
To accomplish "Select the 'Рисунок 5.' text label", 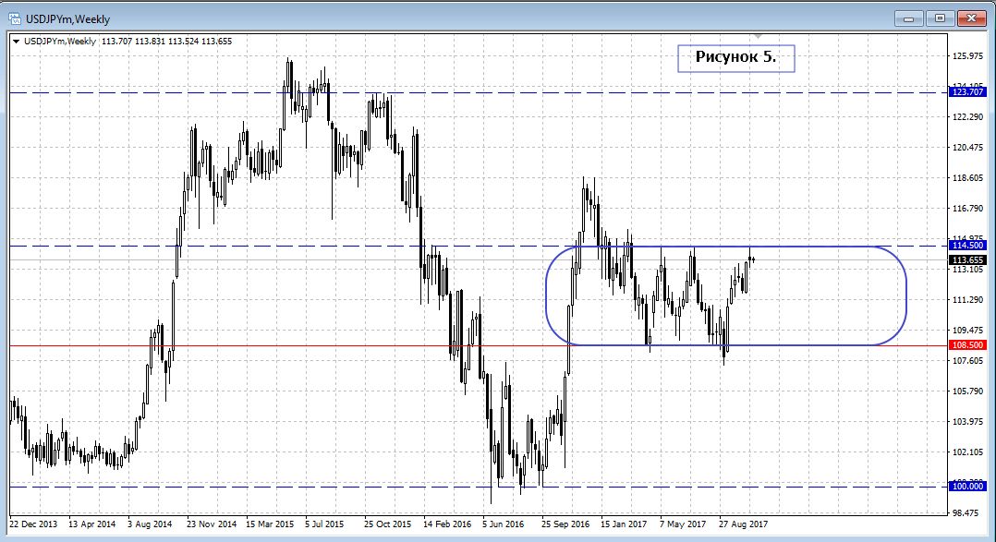I will tap(735, 57).
